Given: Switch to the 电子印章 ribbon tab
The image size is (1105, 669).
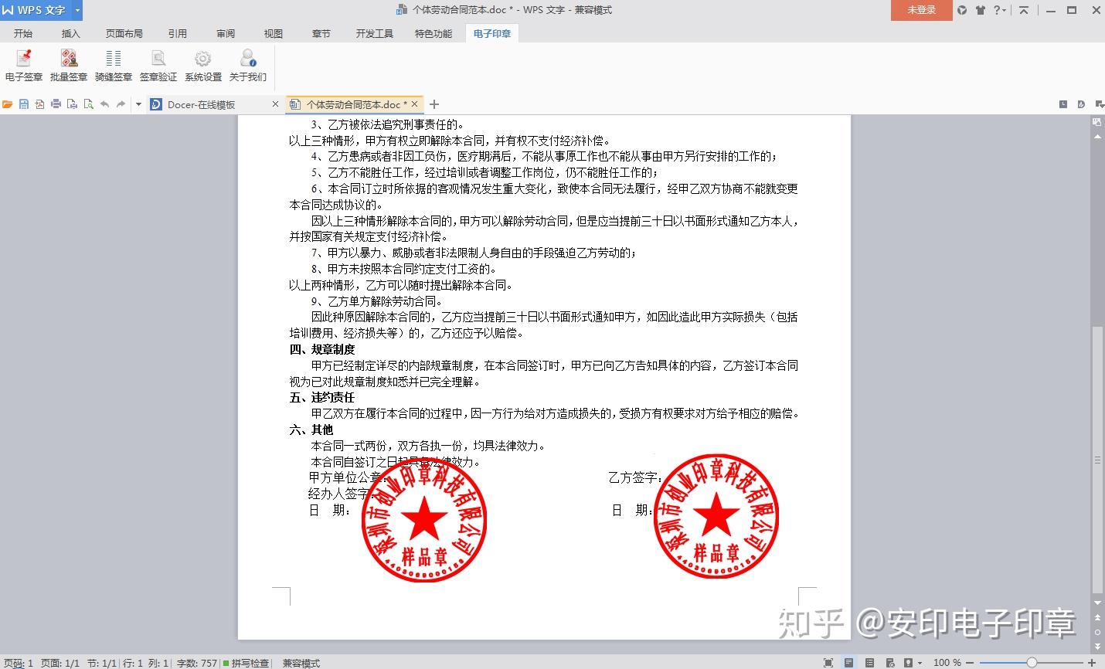Looking at the screenshot, I should pos(492,33).
